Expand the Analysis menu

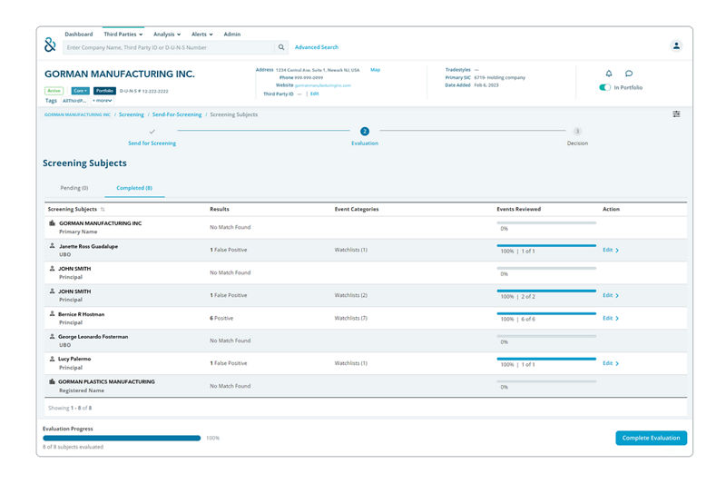coord(166,34)
